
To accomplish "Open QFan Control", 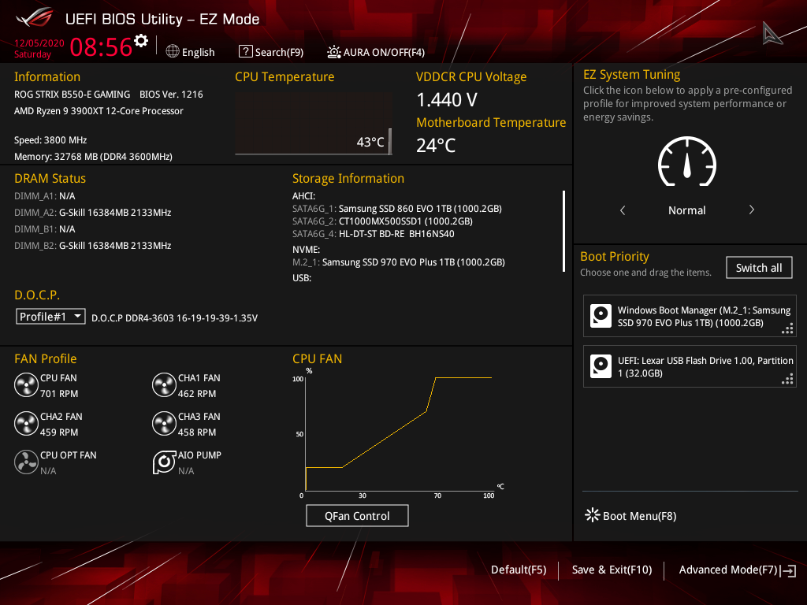I will pos(357,515).
